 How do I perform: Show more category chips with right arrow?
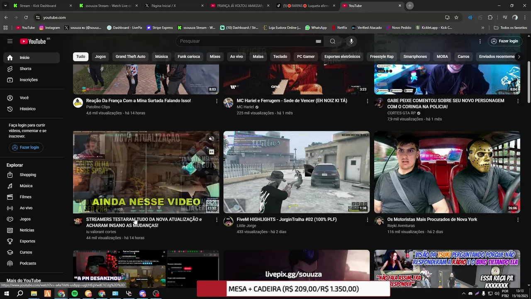[519, 56]
